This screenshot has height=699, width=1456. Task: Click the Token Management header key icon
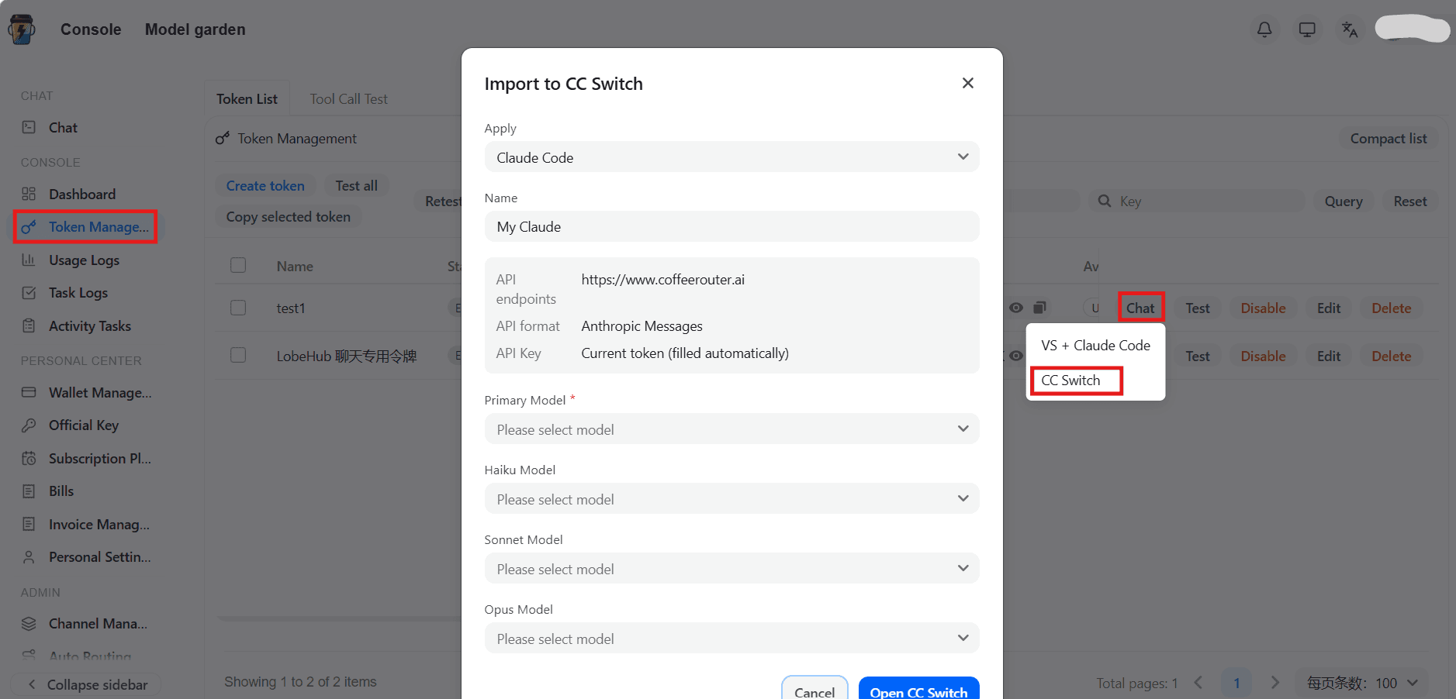pyautogui.click(x=223, y=138)
